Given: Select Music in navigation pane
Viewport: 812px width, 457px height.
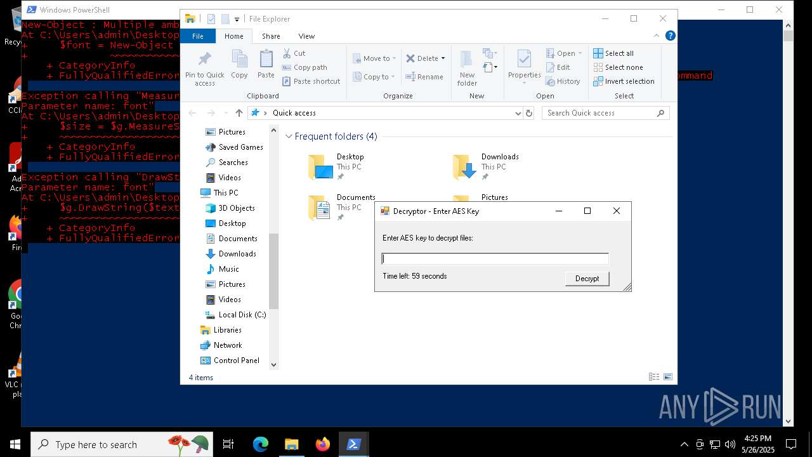Looking at the screenshot, I should pos(222,269).
